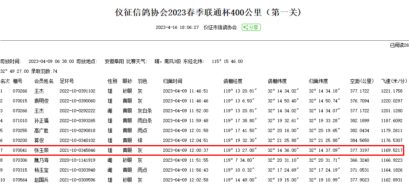Select member name 魏乃海
409x185 pixels.
click(41, 160)
